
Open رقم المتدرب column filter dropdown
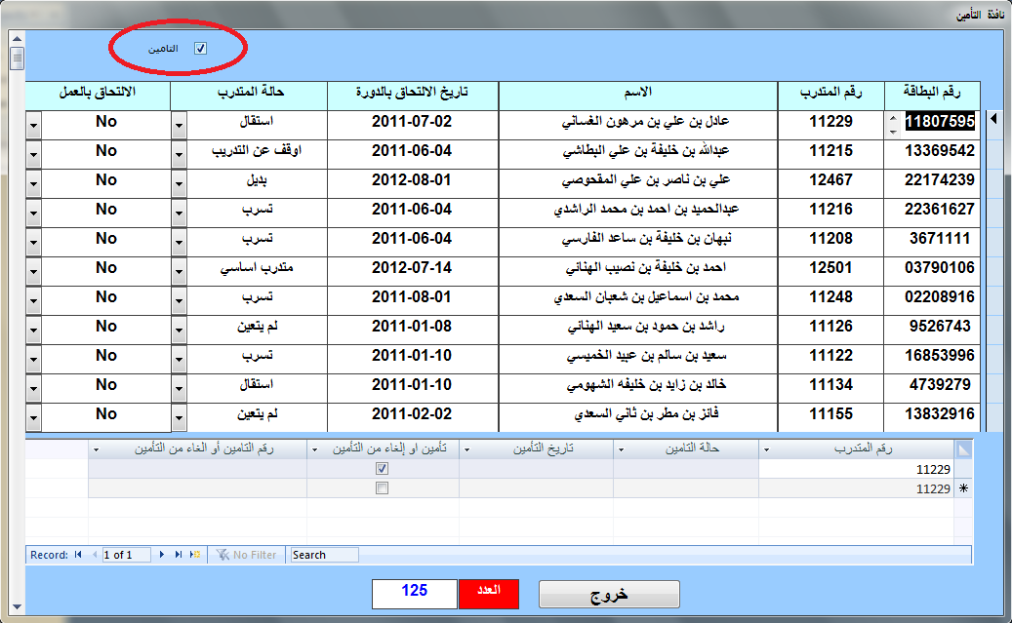tap(766, 449)
